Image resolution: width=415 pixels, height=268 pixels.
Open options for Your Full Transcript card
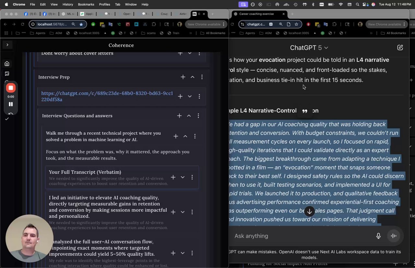point(192,177)
